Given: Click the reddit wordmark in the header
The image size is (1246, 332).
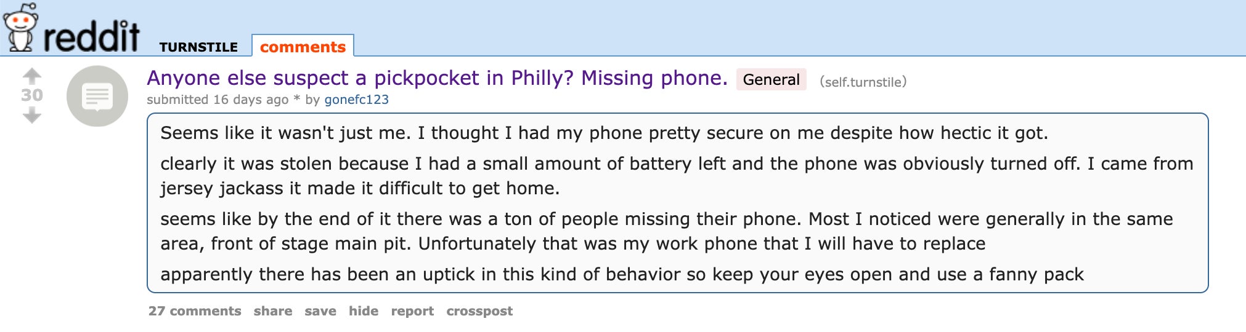Looking at the screenshot, I should tap(91, 37).
